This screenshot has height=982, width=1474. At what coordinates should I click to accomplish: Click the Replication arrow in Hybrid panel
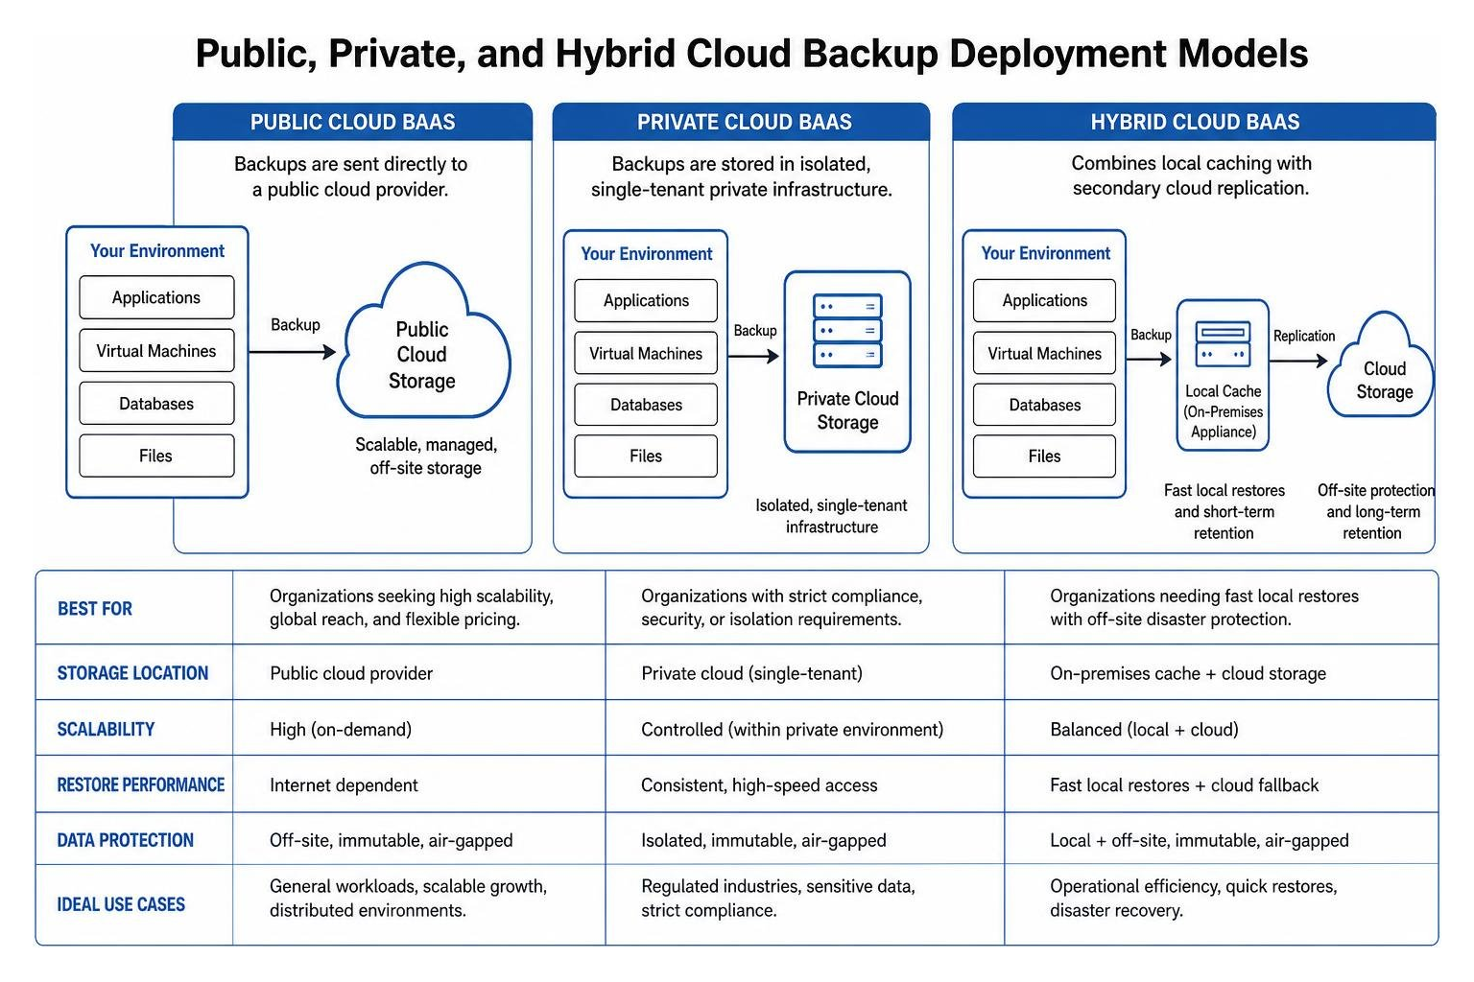(x=1299, y=361)
